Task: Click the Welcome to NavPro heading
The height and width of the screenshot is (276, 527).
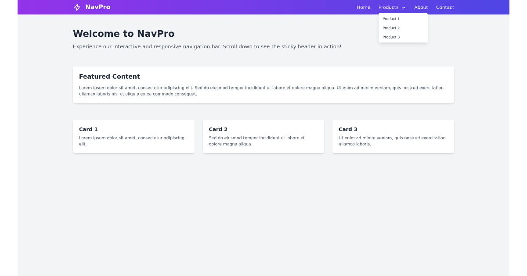Action: click(x=123, y=34)
